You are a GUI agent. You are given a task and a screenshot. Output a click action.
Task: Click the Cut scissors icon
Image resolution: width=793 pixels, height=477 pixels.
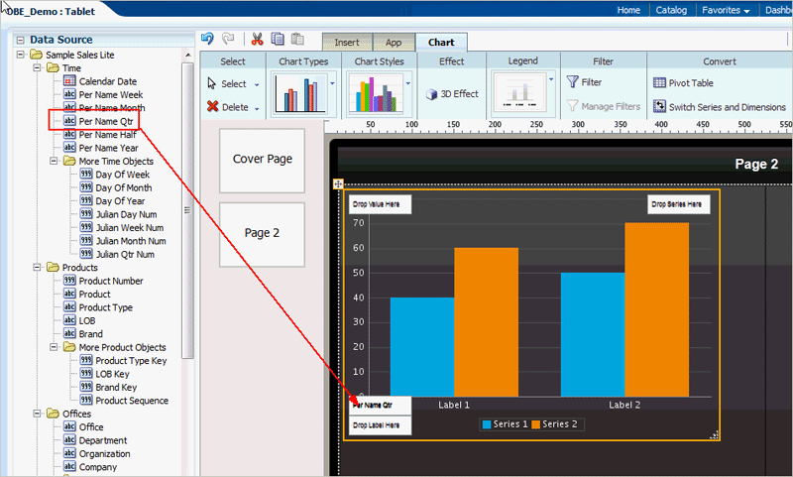(258, 39)
